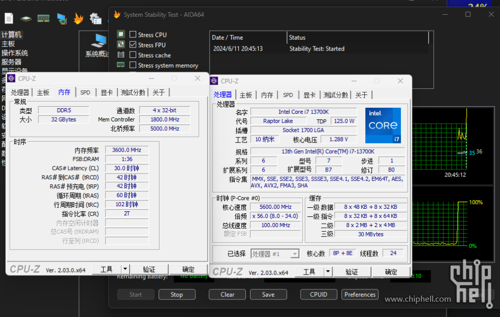The image size is (500, 317).
Task: Enable the Stress cache checkbox
Action: coord(133,55)
